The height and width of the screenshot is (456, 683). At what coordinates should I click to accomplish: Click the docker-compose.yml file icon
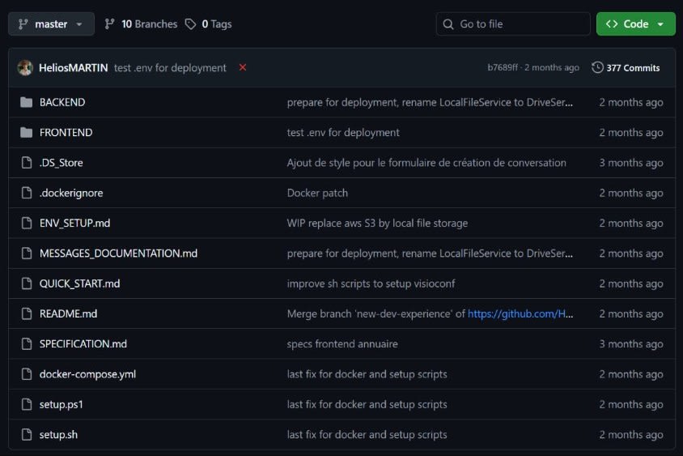pyautogui.click(x=26, y=374)
